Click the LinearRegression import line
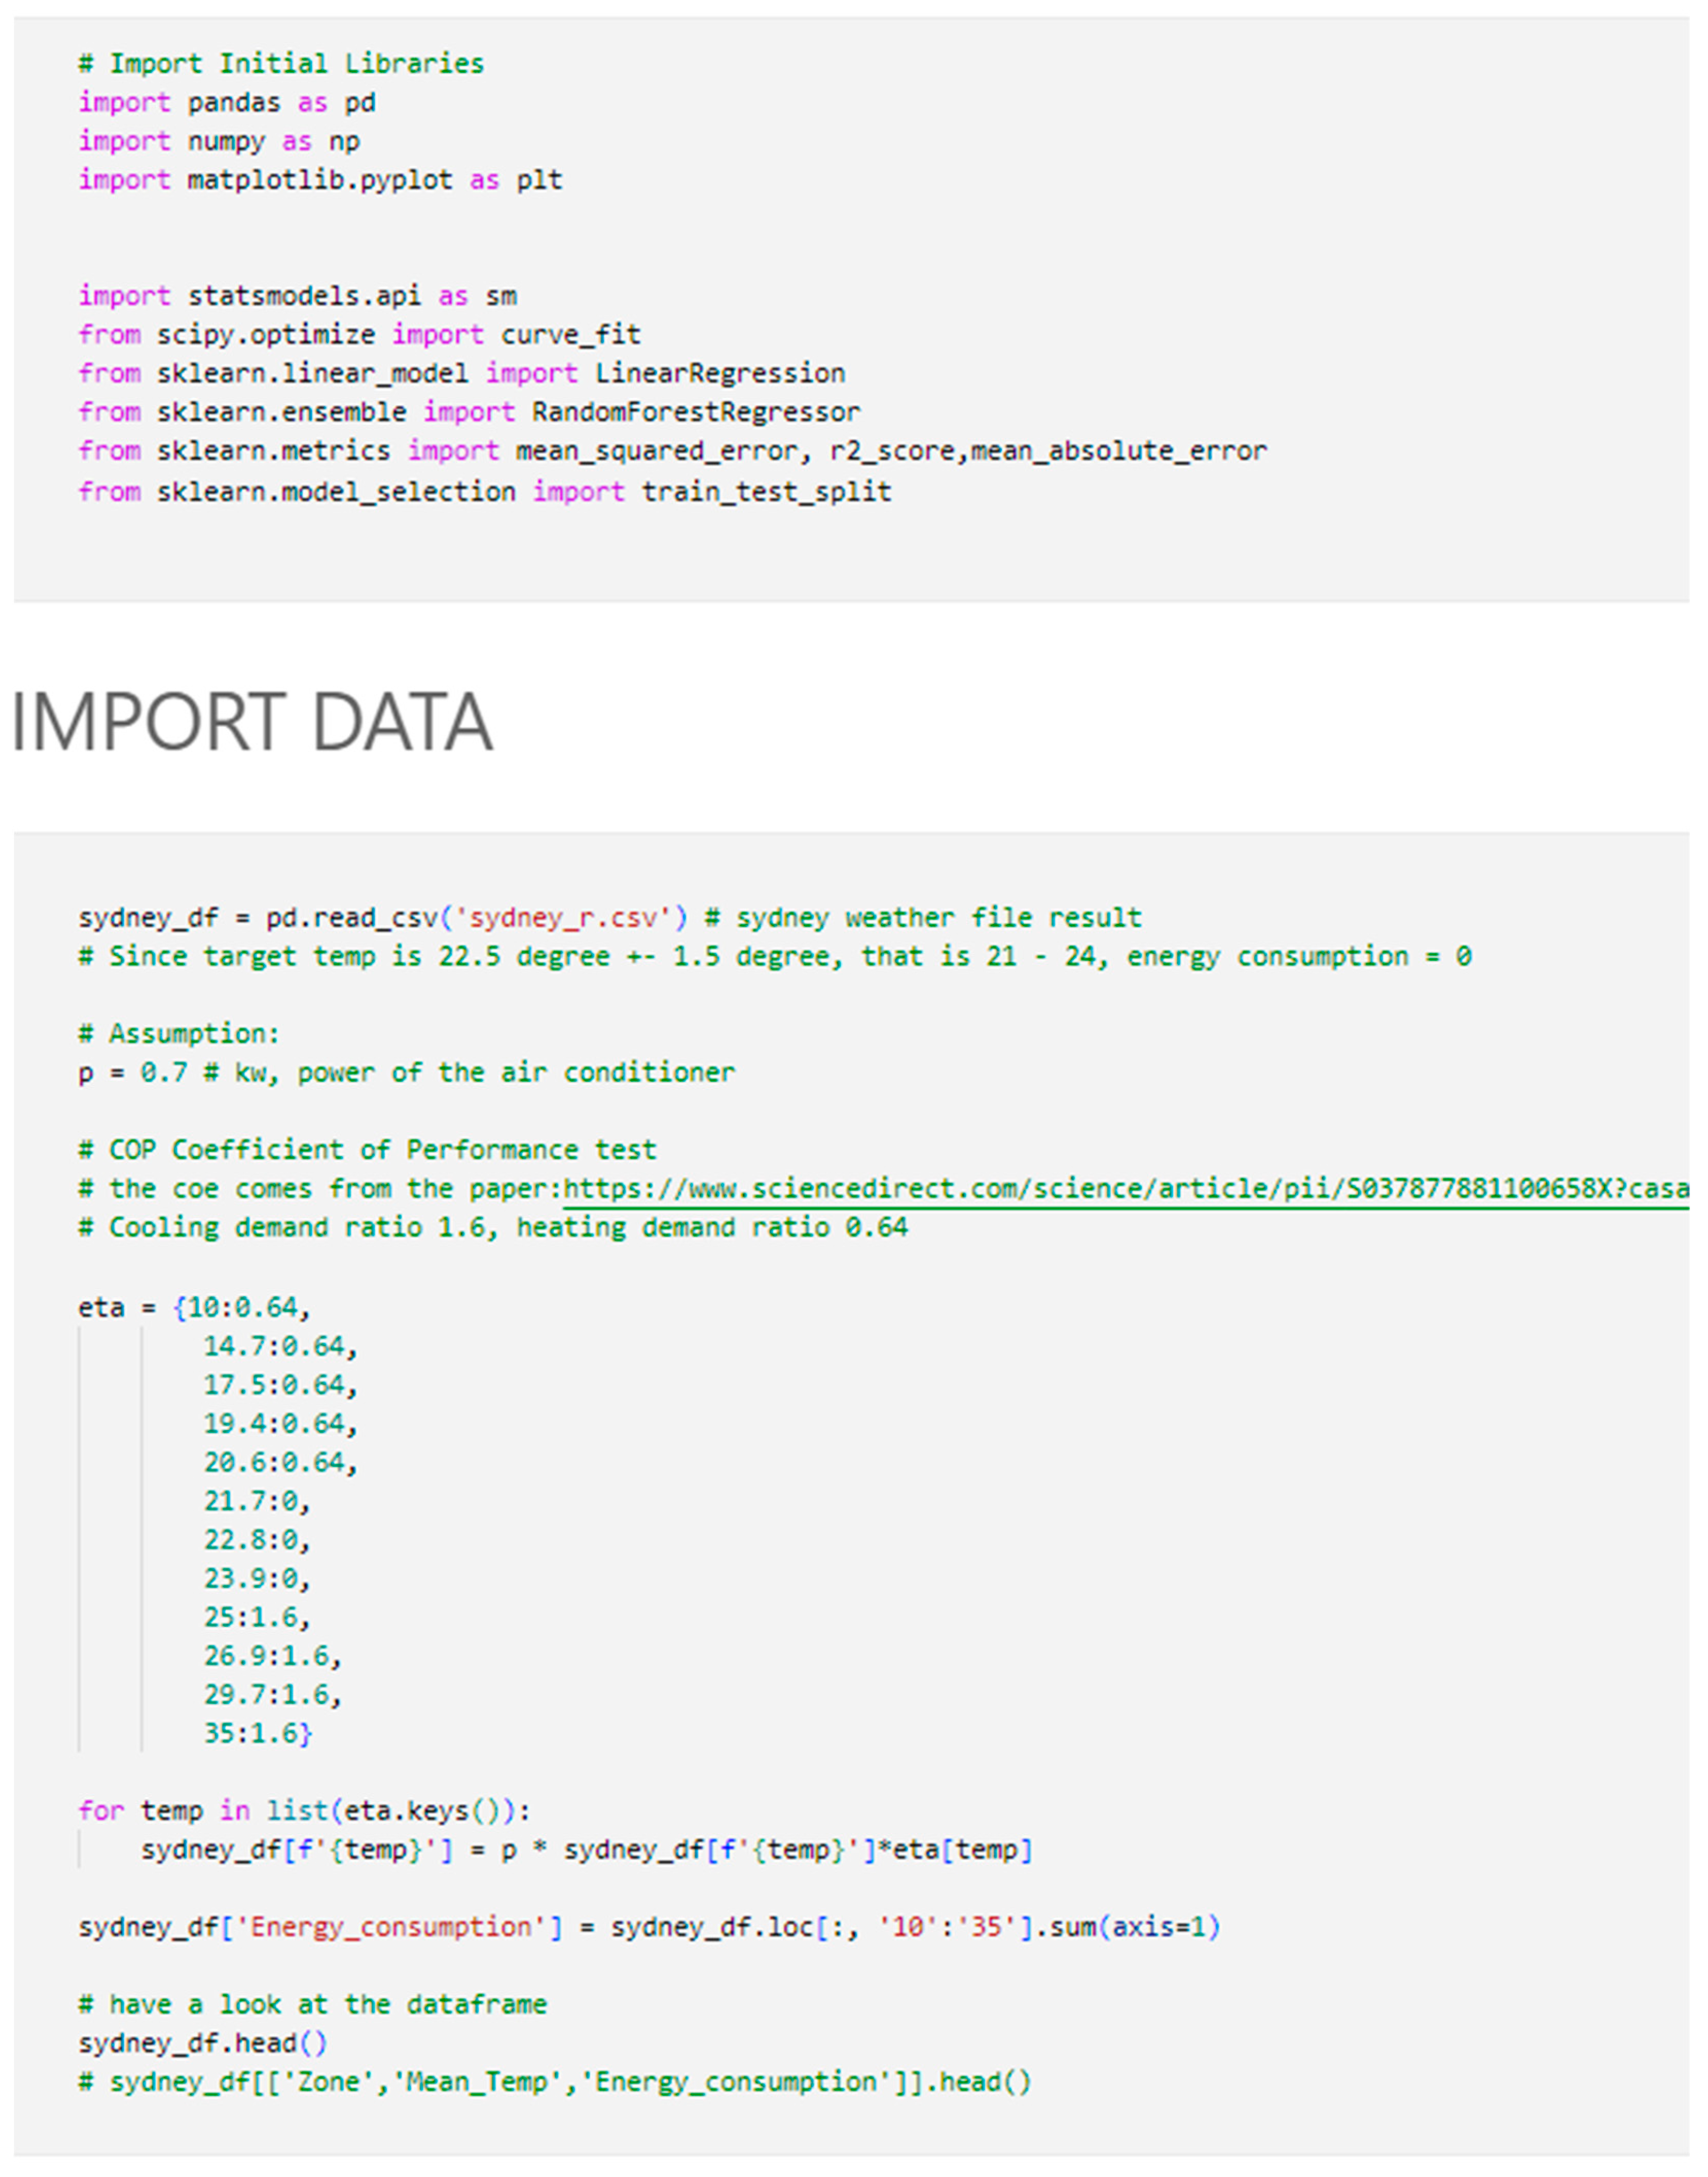This screenshot has width=1708, height=2177. pos(461,373)
